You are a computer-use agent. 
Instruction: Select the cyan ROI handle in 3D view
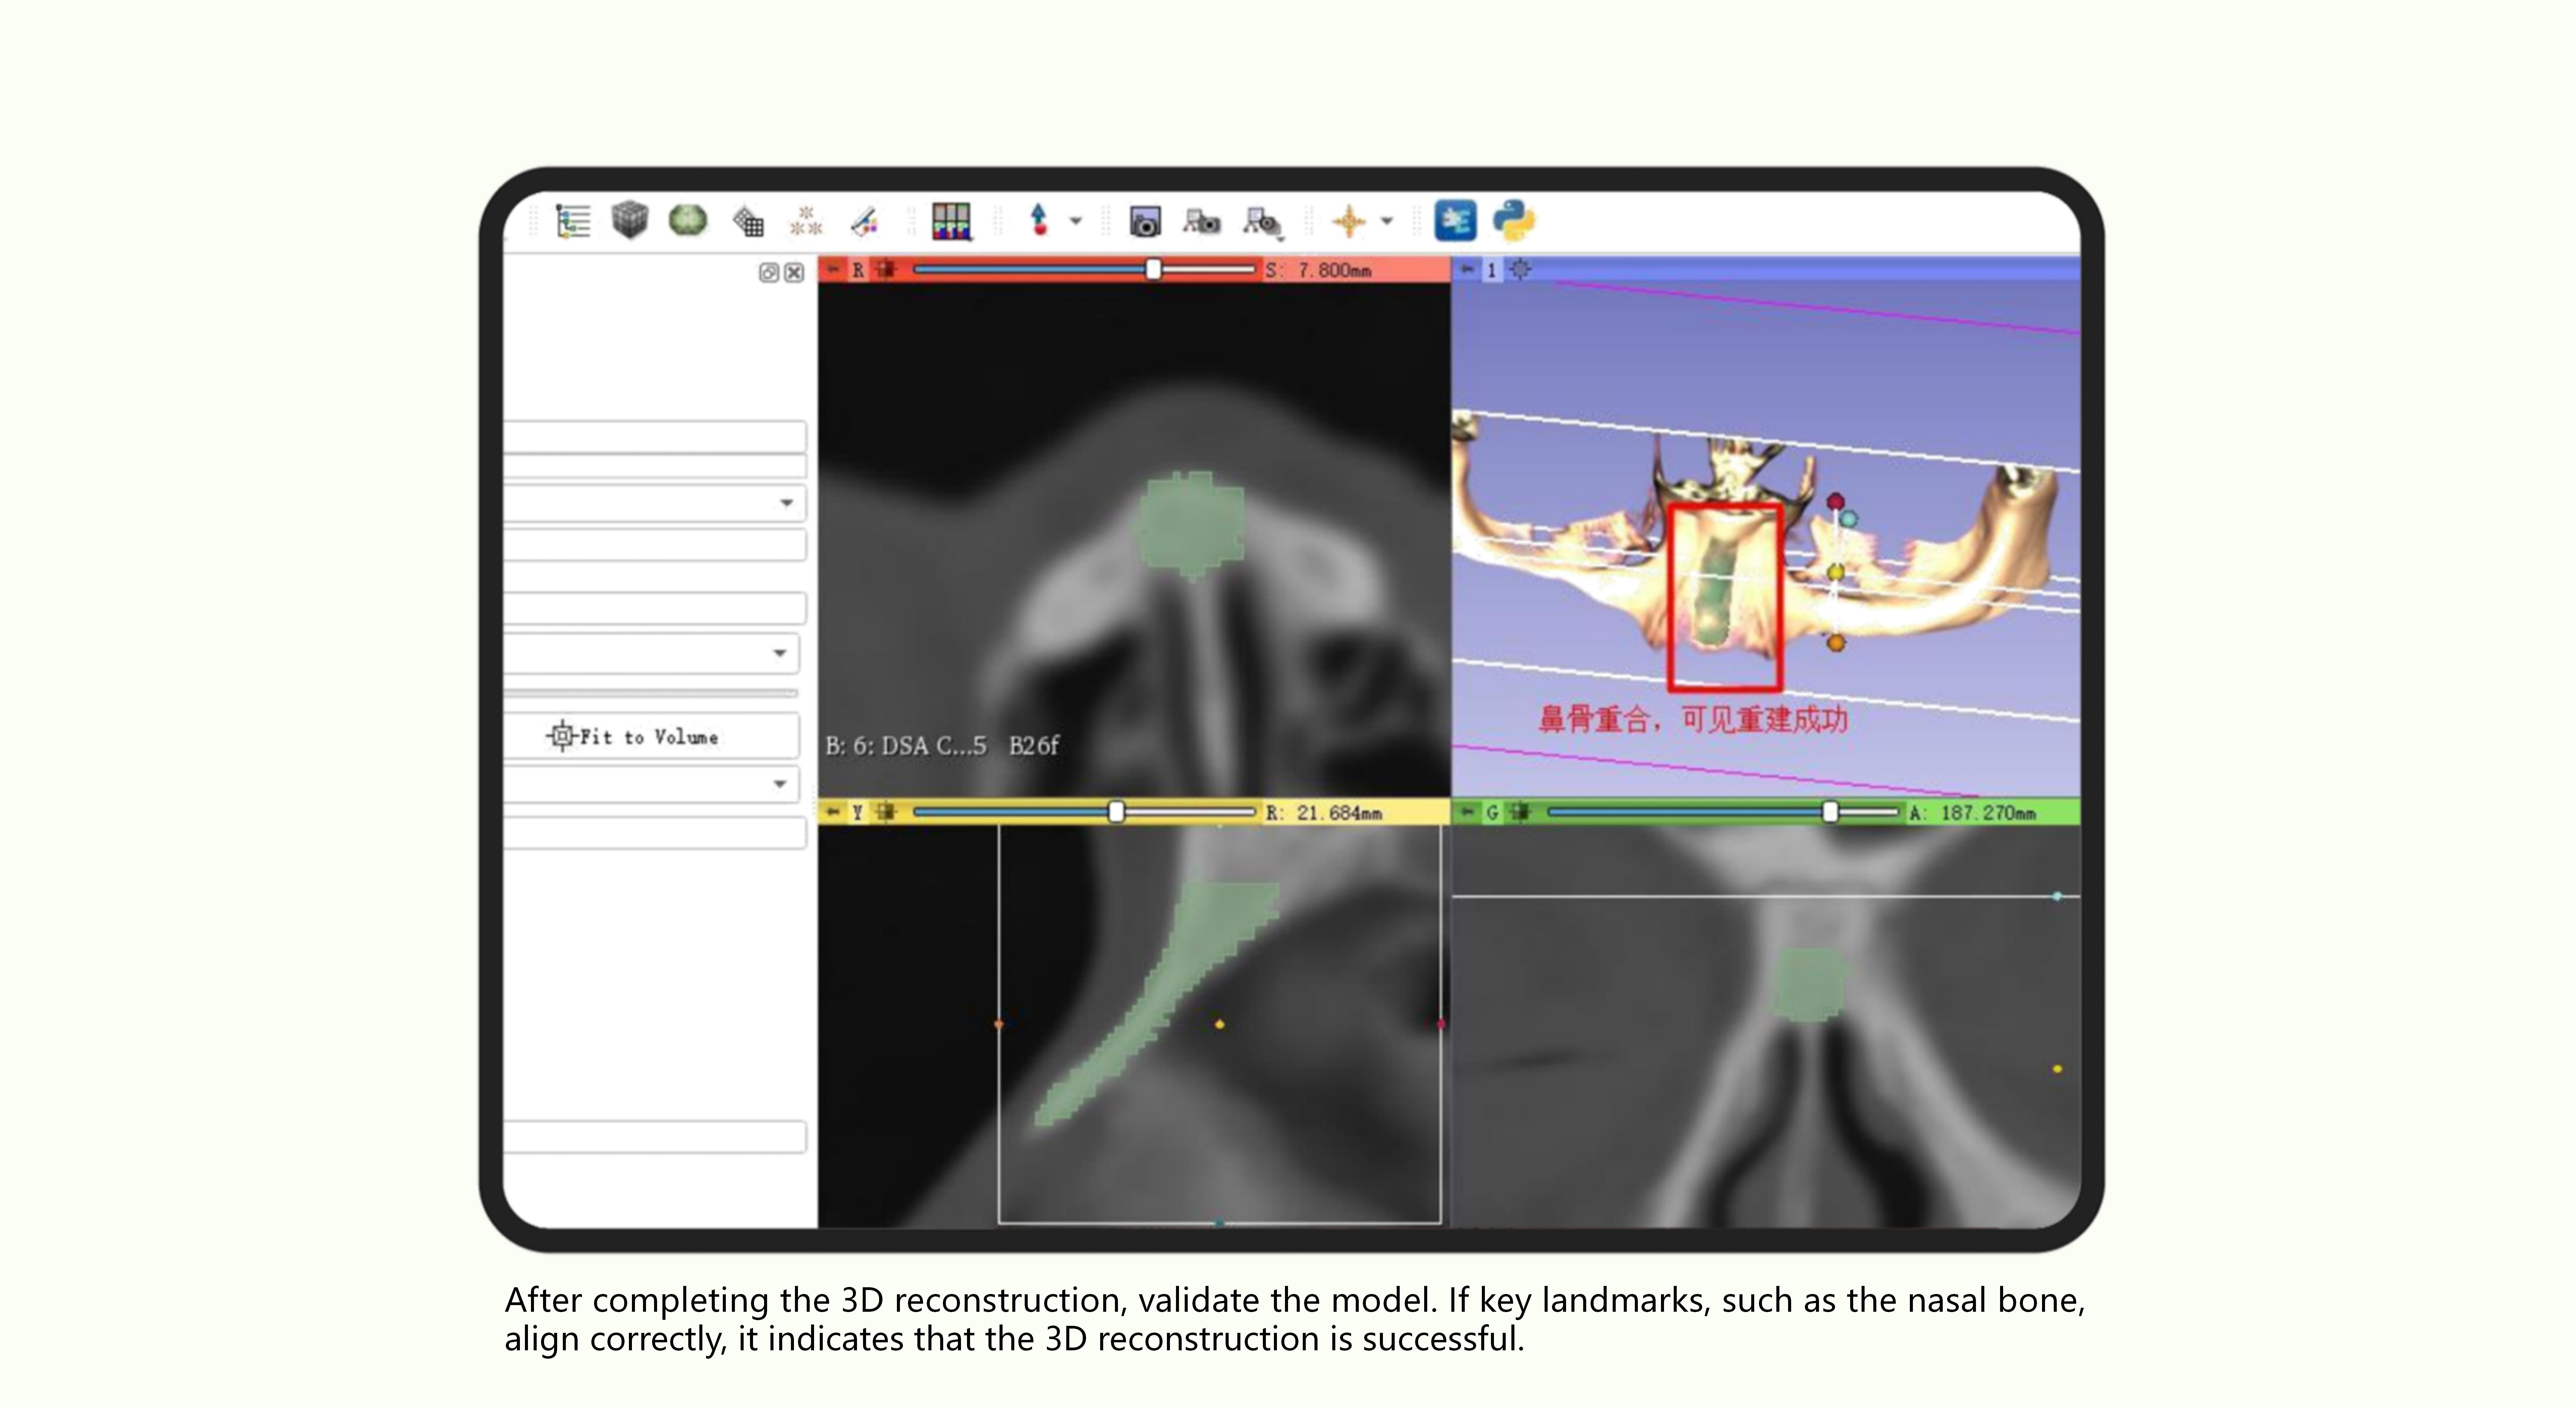coord(1849,519)
